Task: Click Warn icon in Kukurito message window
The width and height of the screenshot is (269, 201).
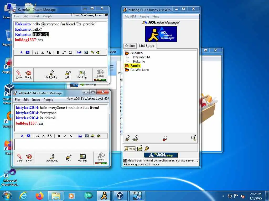Action: [19, 74]
